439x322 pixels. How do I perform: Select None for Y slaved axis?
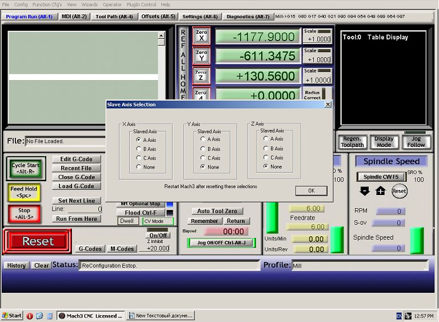[x=203, y=167]
